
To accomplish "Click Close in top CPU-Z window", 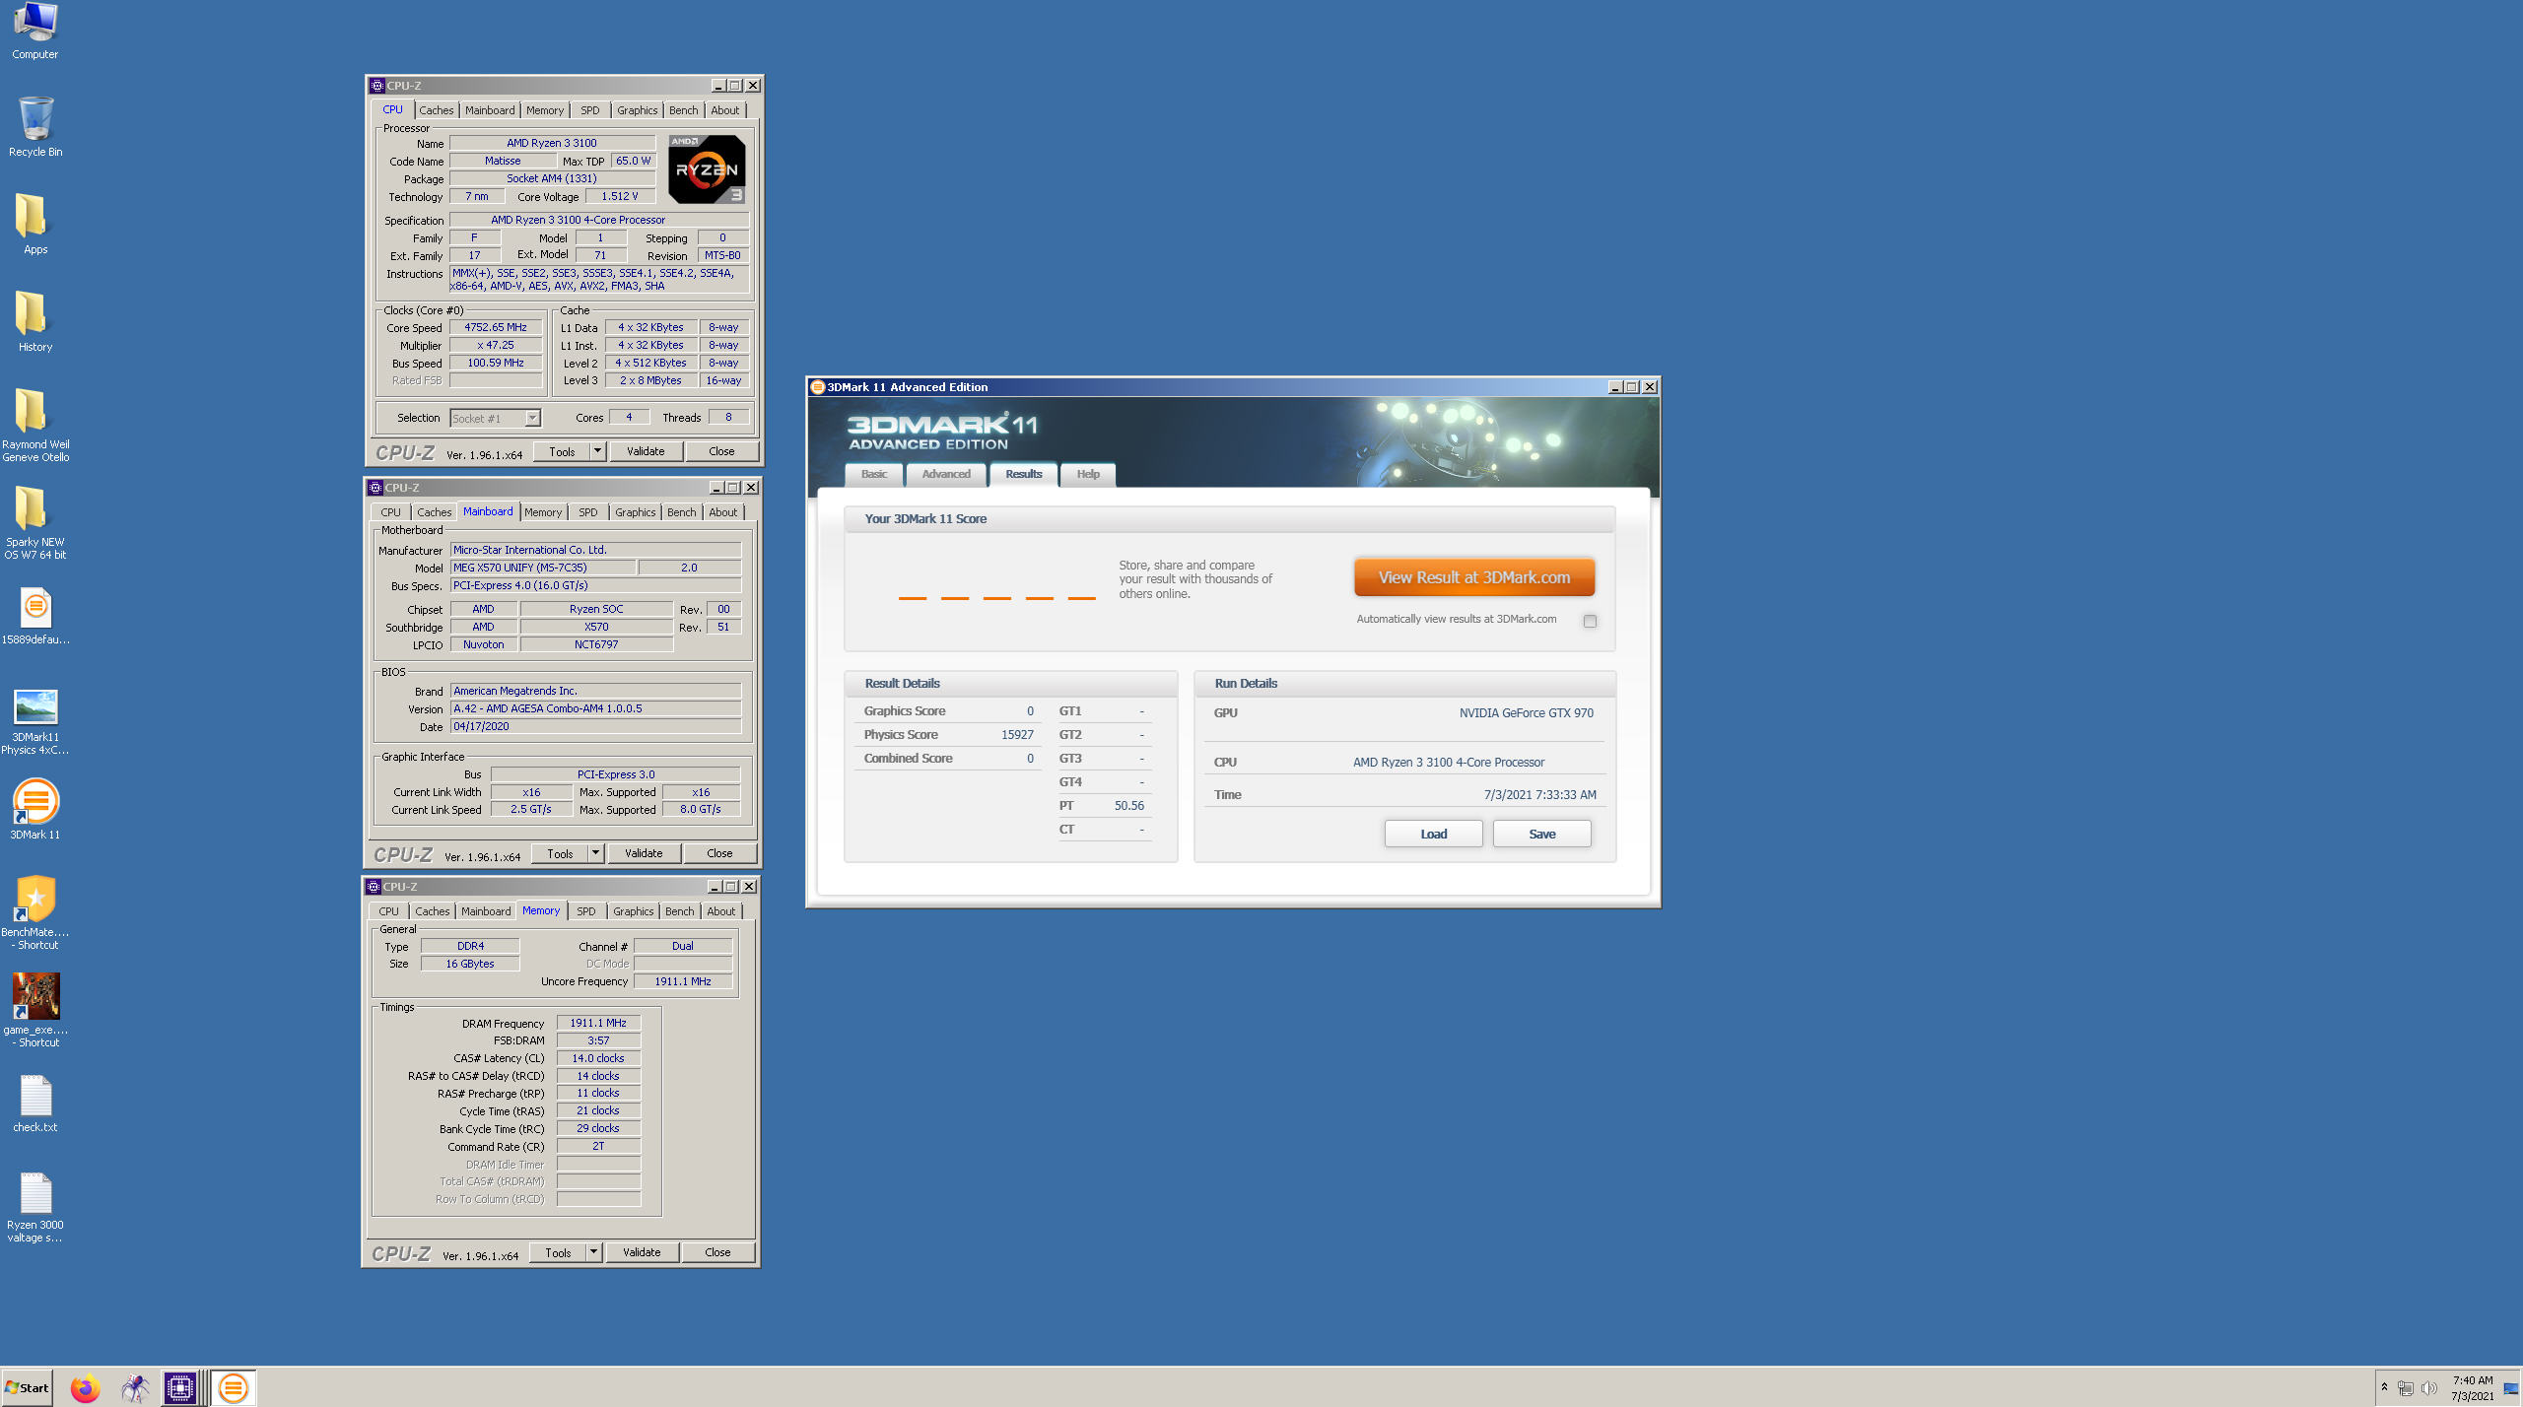I will coord(721,451).
